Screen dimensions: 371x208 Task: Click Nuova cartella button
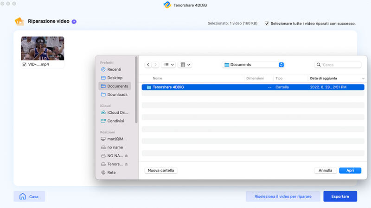(x=161, y=170)
